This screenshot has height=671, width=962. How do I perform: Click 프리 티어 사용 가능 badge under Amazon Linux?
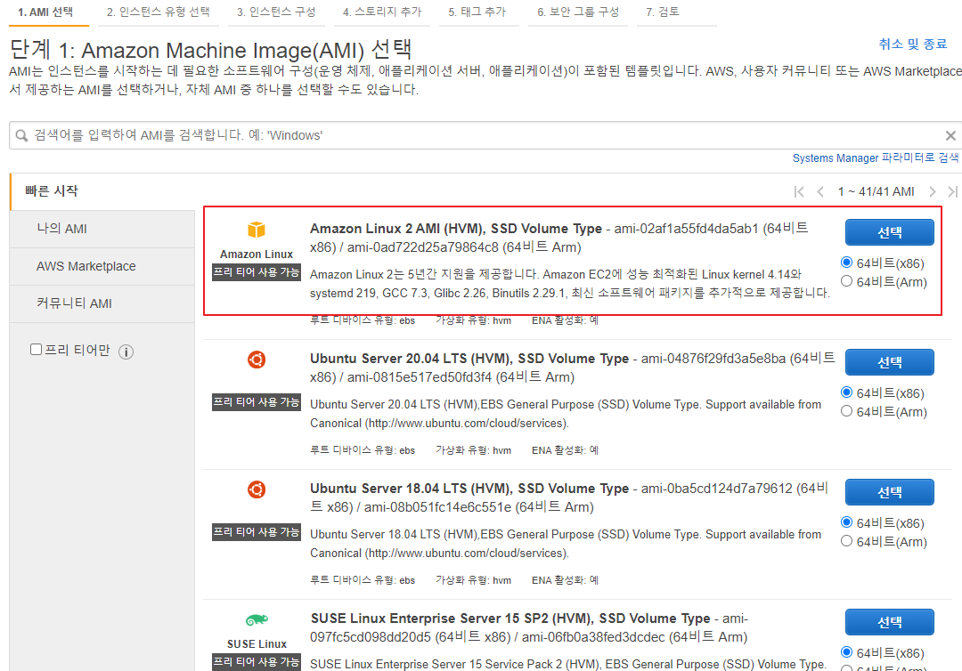pos(257,272)
